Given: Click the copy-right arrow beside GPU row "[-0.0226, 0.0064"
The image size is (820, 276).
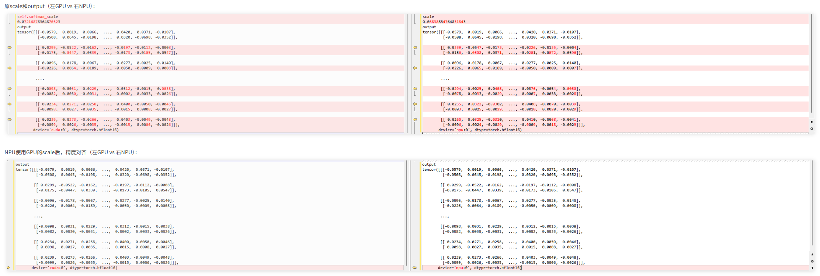Looking at the screenshot, I should (10, 68).
